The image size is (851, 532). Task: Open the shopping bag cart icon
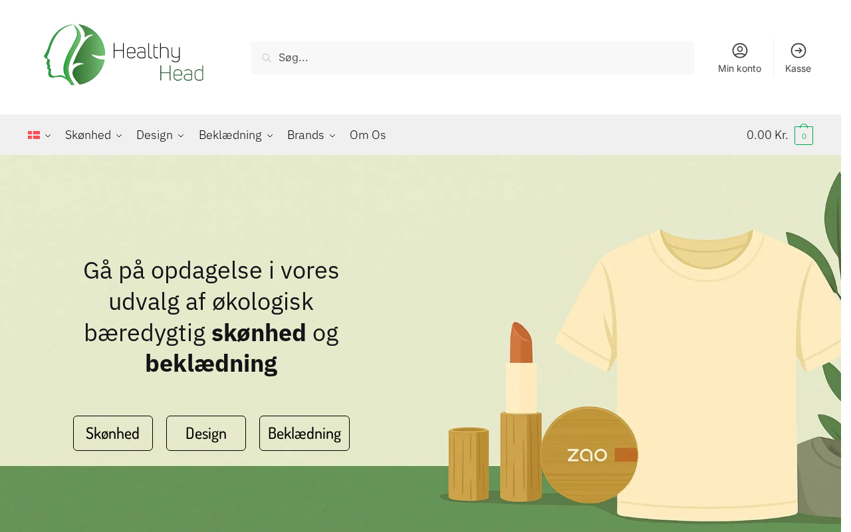pos(804,135)
